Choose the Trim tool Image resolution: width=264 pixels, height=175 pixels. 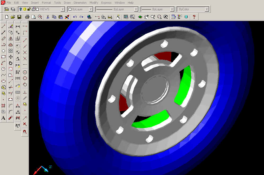(x=11, y=87)
